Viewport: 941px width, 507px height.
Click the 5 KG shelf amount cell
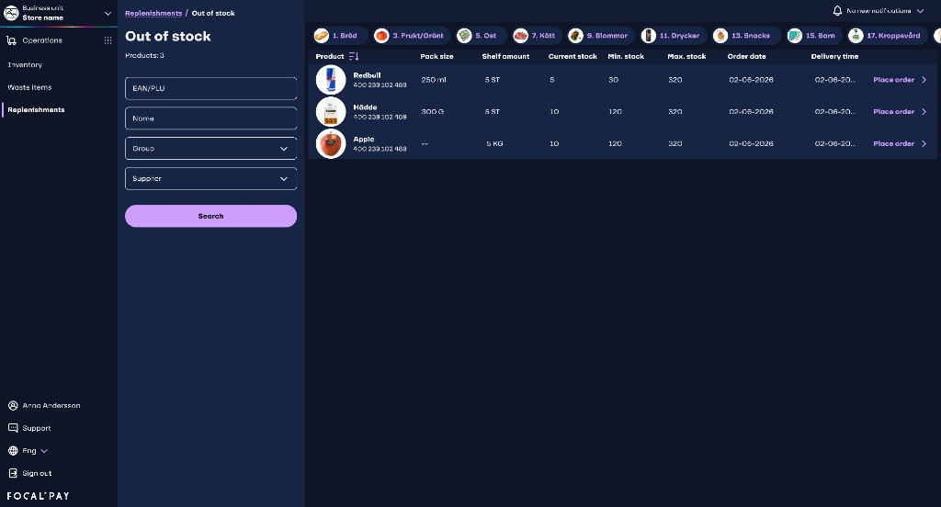494,143
